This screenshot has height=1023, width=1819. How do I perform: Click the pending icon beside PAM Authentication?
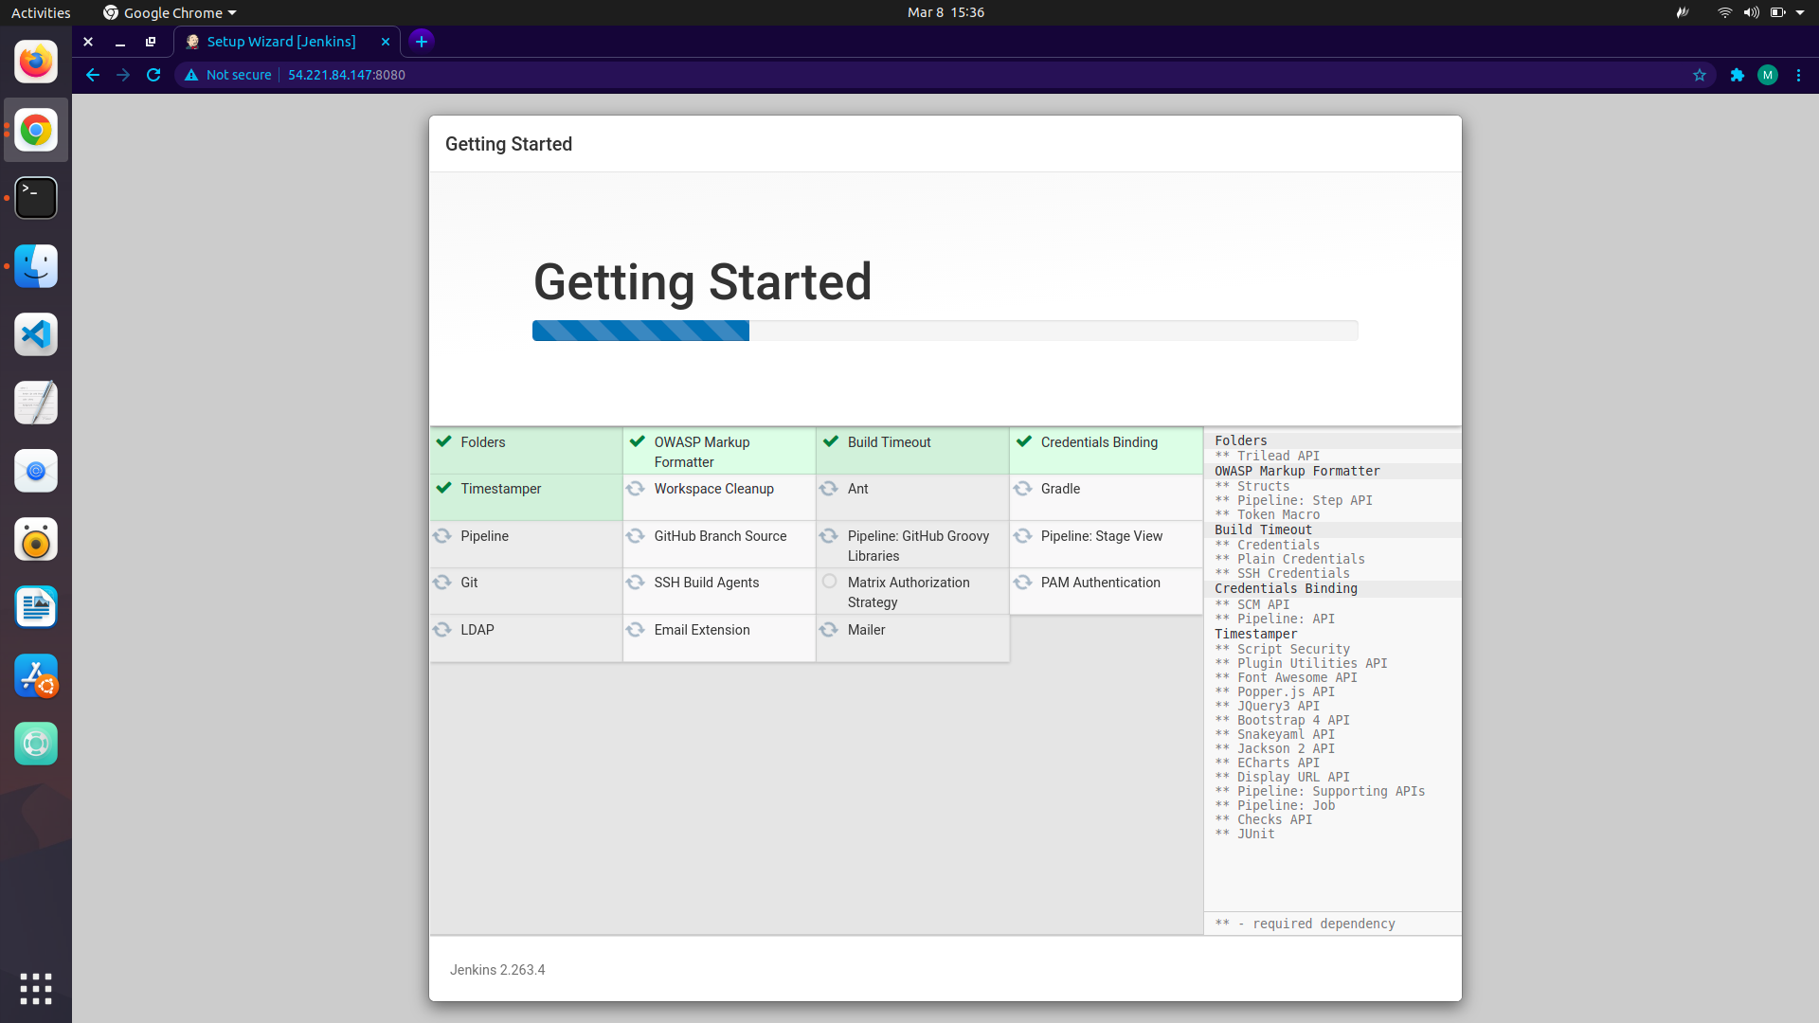pos(1022,582)
